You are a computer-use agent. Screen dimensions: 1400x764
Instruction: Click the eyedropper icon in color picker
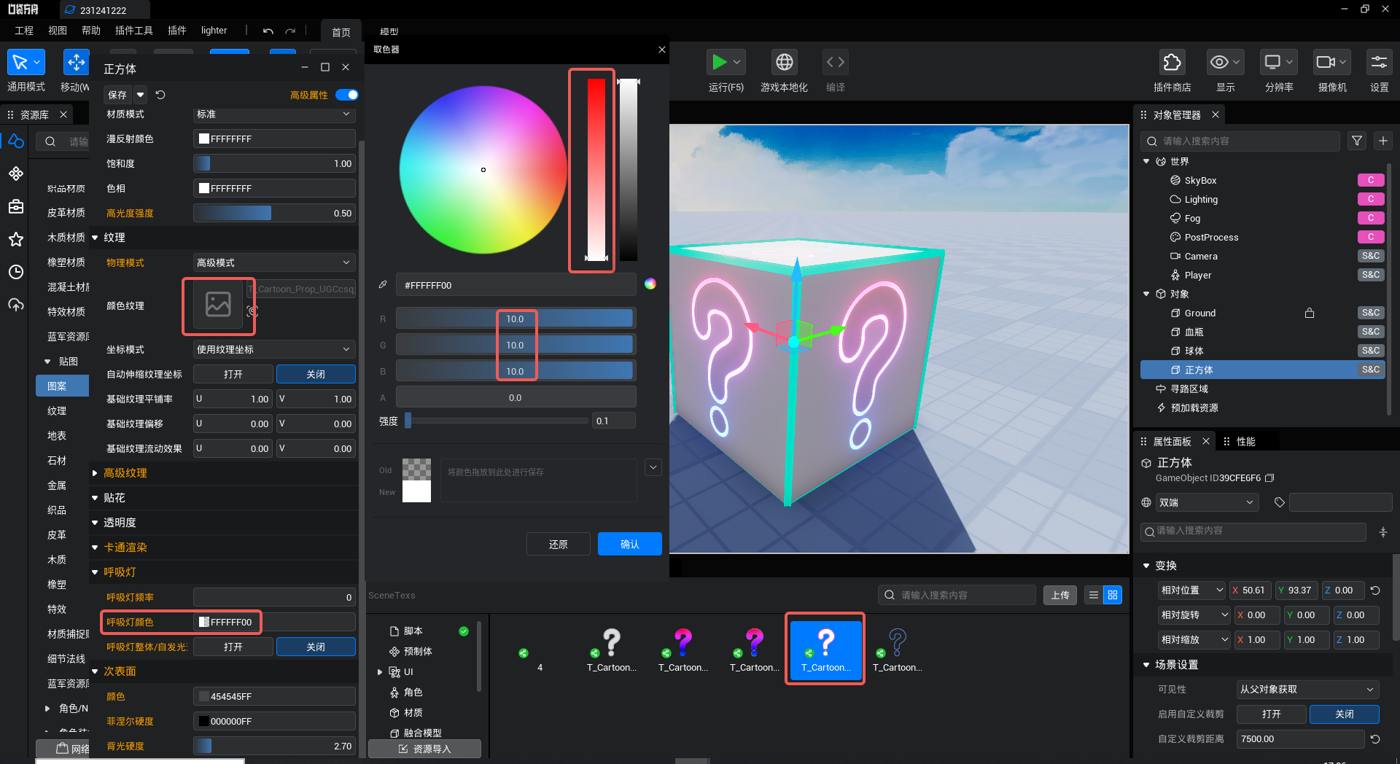pos(383,285)
